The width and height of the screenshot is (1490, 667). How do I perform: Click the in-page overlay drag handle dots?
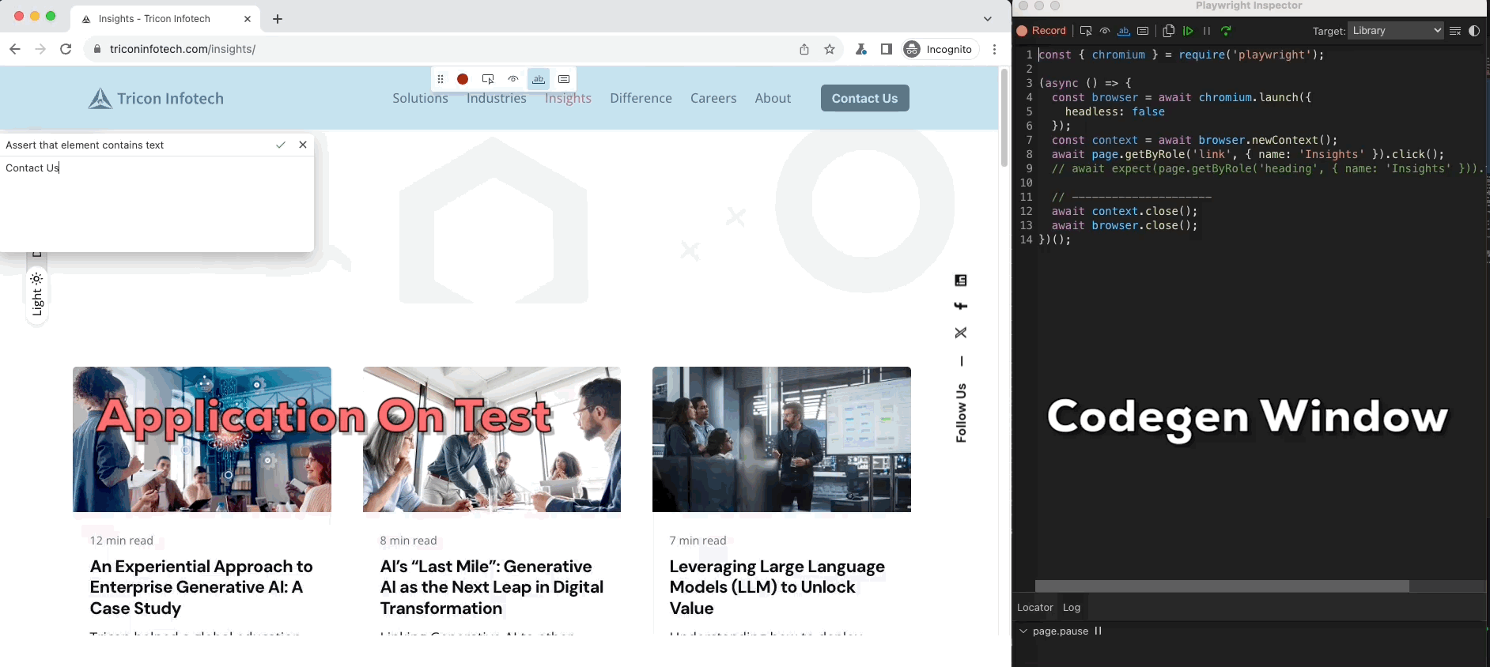coord(441,79)
